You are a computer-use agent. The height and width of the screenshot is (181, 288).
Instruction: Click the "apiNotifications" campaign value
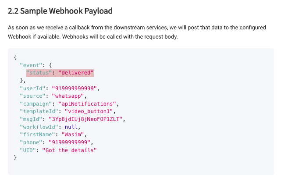tap(89, 104)
